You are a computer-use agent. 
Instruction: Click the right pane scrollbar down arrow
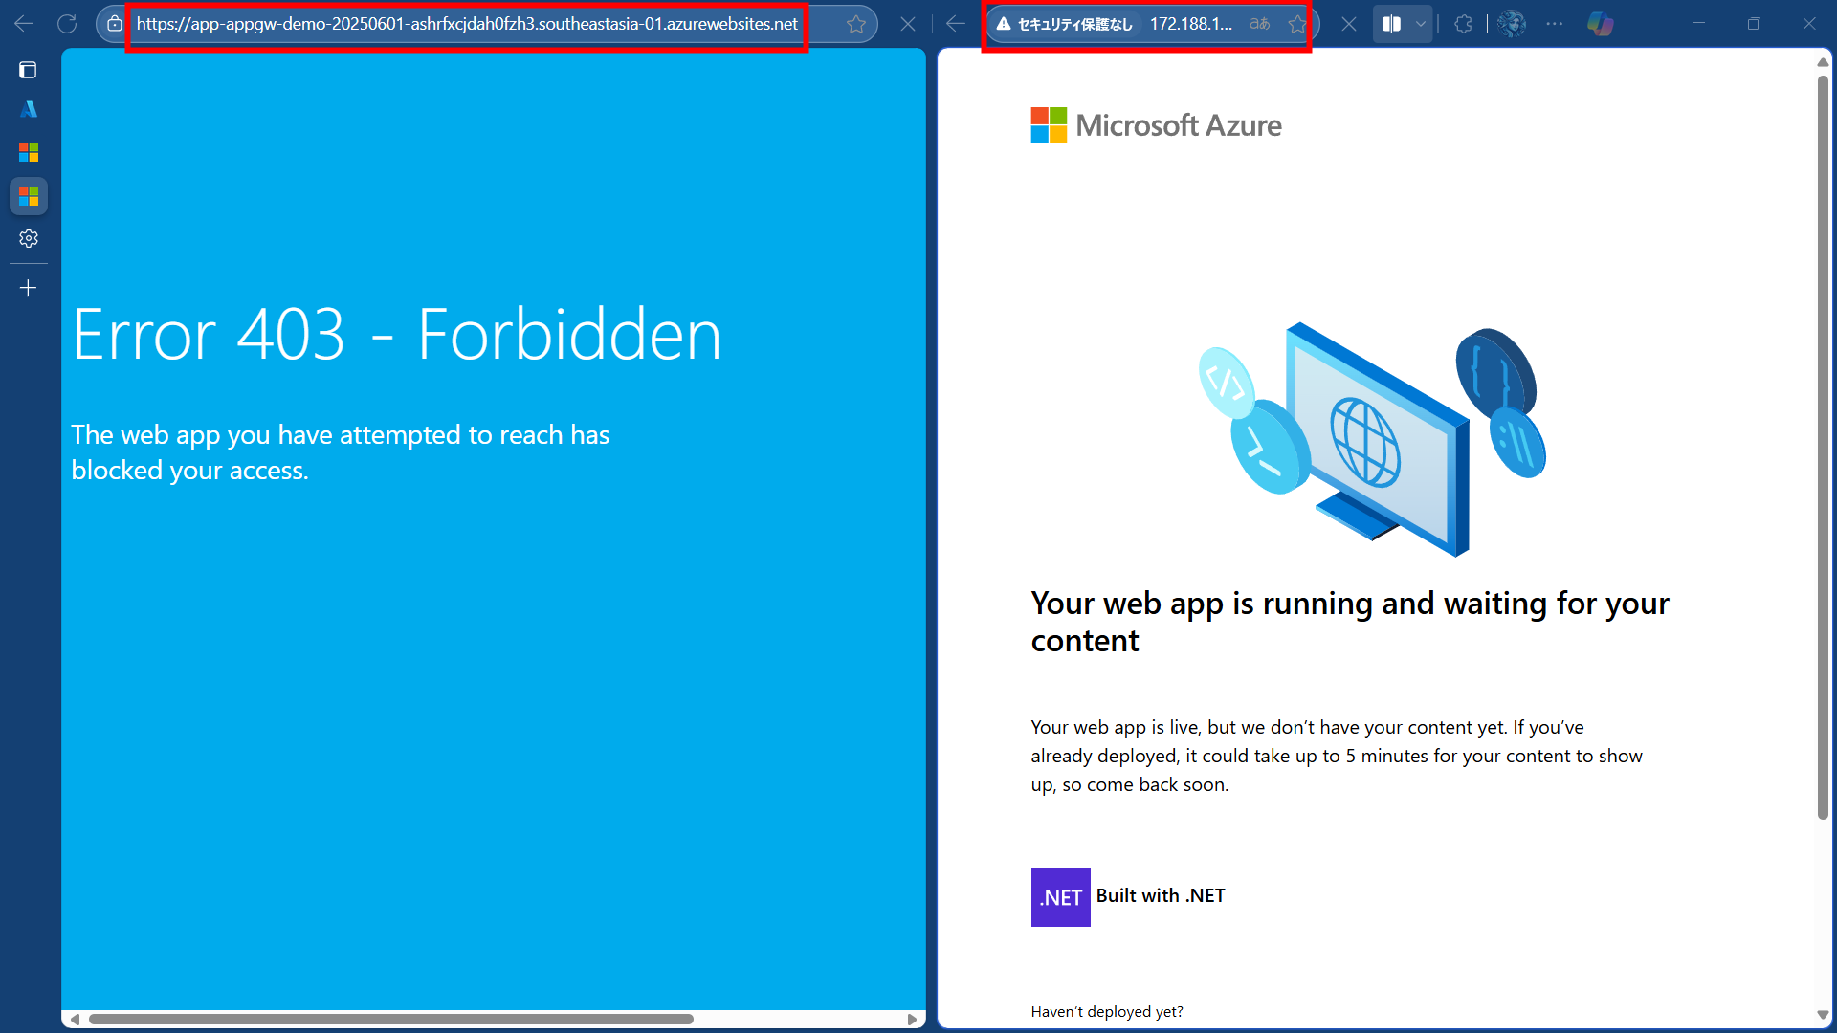click(x=1823, y=1015)
